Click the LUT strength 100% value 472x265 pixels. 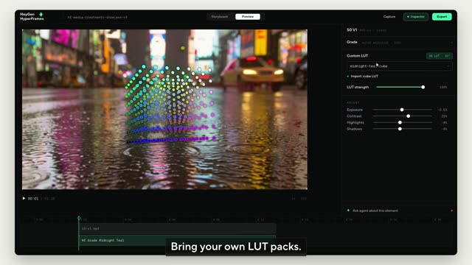tap(443, 87)
